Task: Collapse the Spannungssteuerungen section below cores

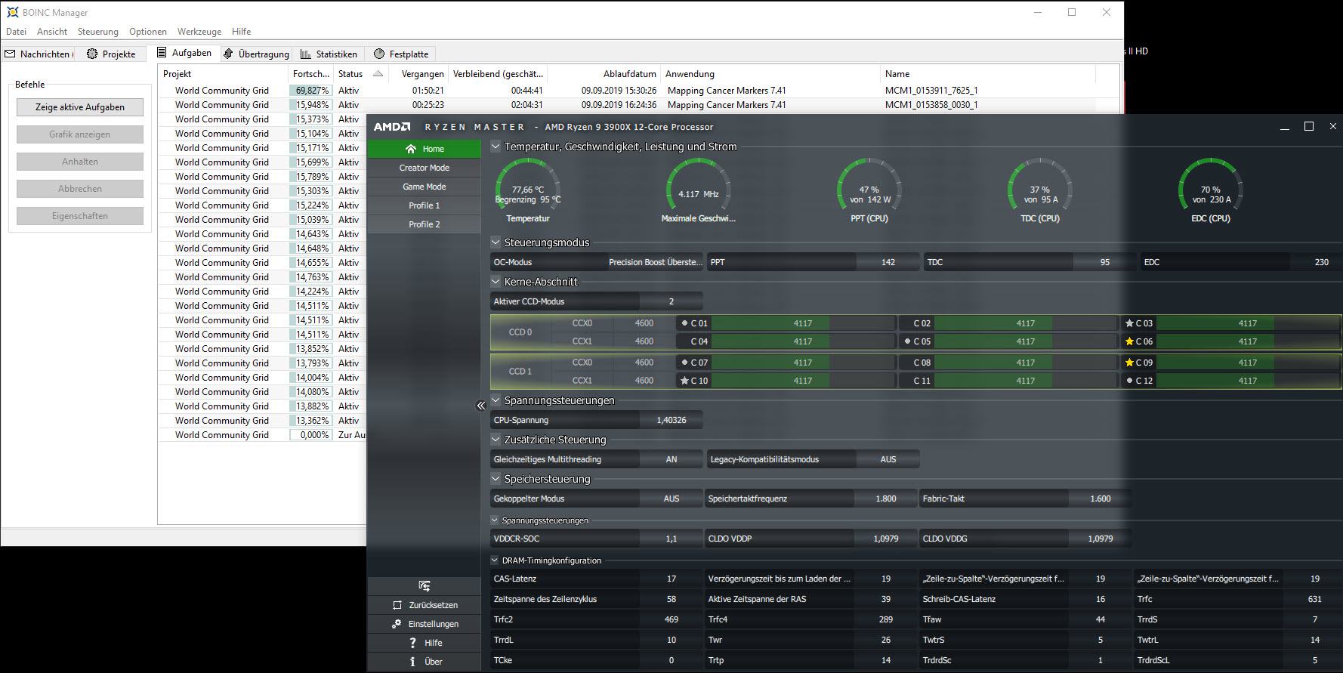Action: pyautogui.click(x=496, y=400)
